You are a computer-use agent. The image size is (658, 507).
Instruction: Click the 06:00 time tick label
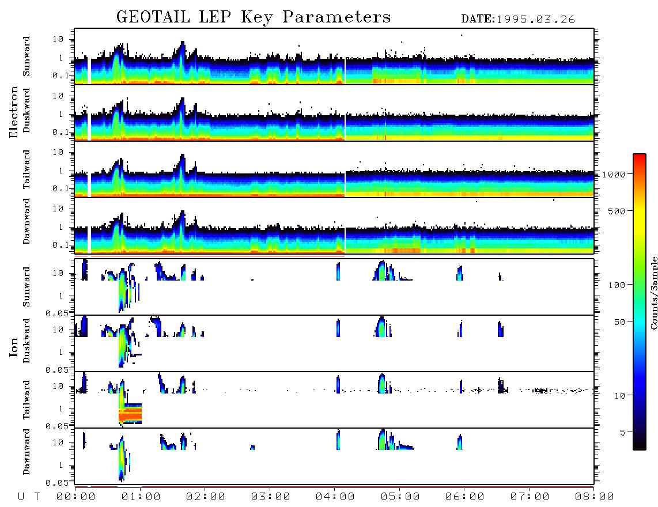click(465, 497)
